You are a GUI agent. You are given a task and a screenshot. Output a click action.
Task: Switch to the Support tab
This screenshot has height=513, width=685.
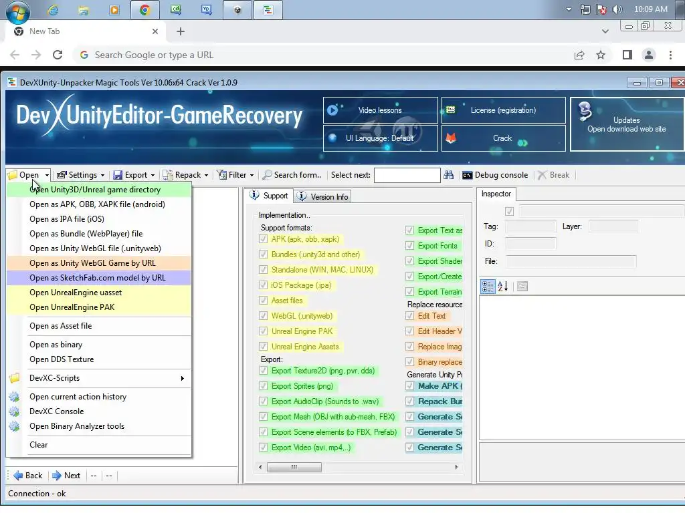click(x=269, y=196)
